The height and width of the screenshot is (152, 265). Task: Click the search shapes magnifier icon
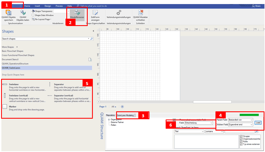(x=91, y=39)
